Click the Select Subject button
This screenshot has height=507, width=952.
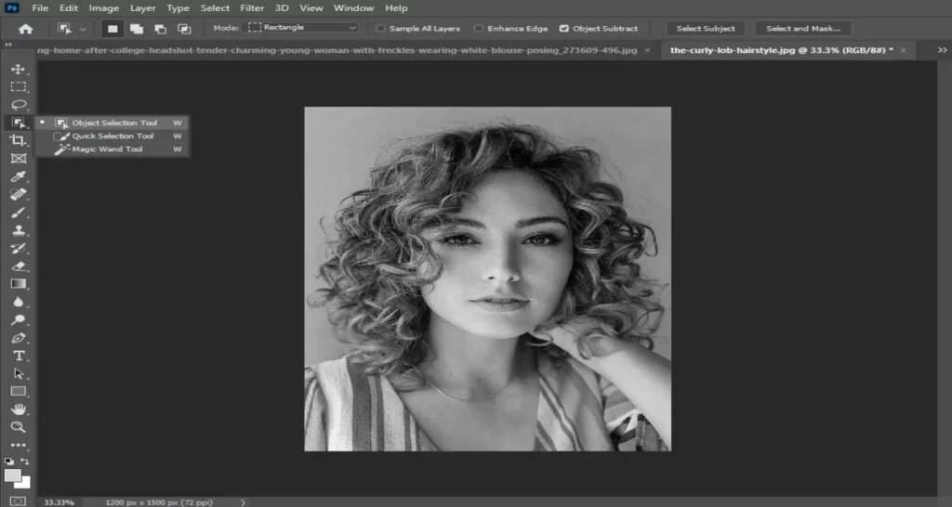[x=706, y=29]
